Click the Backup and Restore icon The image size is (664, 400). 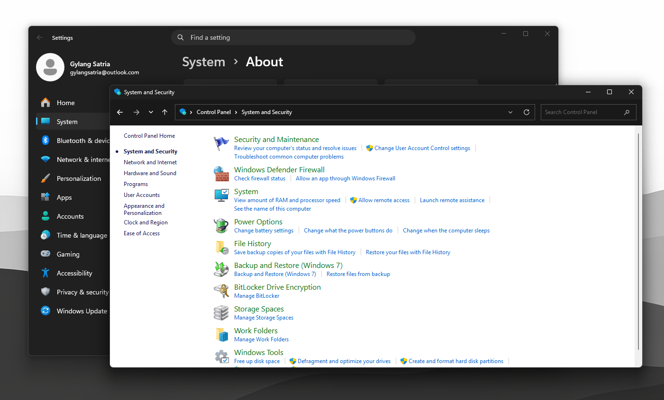pyautogui.click(x=221, y=269)
